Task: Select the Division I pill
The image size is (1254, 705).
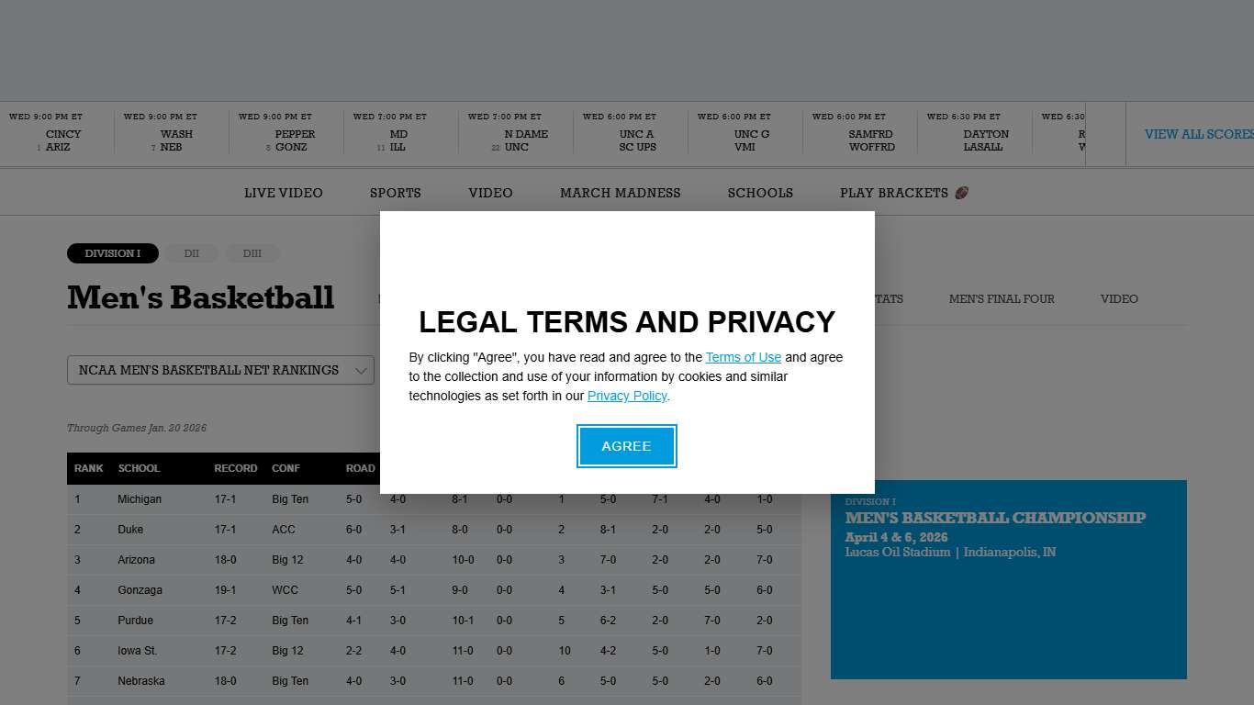Action: (x=112, y=253)
